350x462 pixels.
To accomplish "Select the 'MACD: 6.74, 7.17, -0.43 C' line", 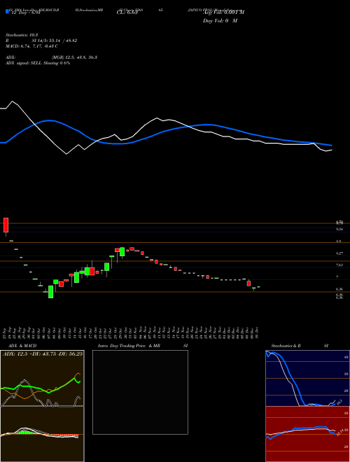I will point(31,46).
